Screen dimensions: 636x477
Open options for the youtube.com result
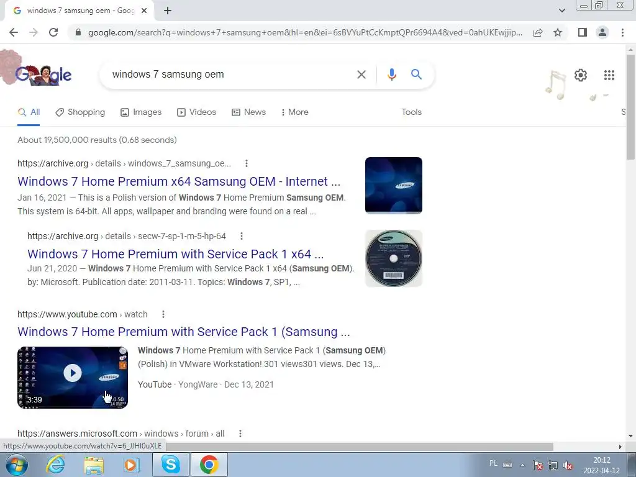pos(163,314)
